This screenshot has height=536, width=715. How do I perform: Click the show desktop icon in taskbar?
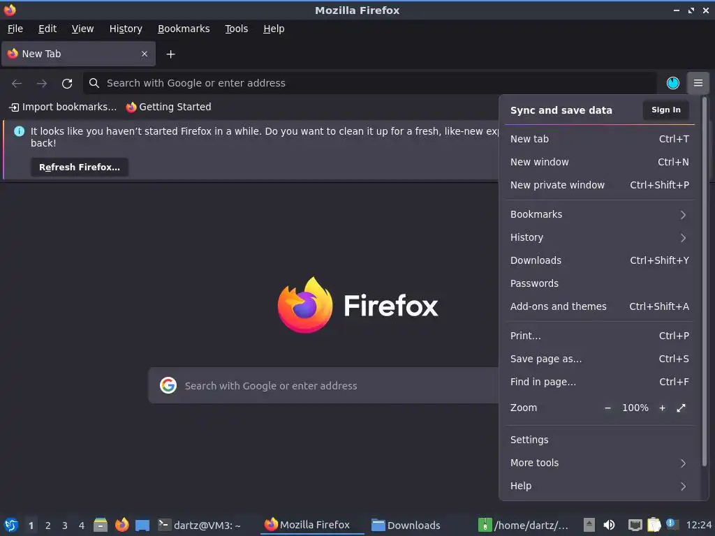pyautogui.click(x=142, y=525)
